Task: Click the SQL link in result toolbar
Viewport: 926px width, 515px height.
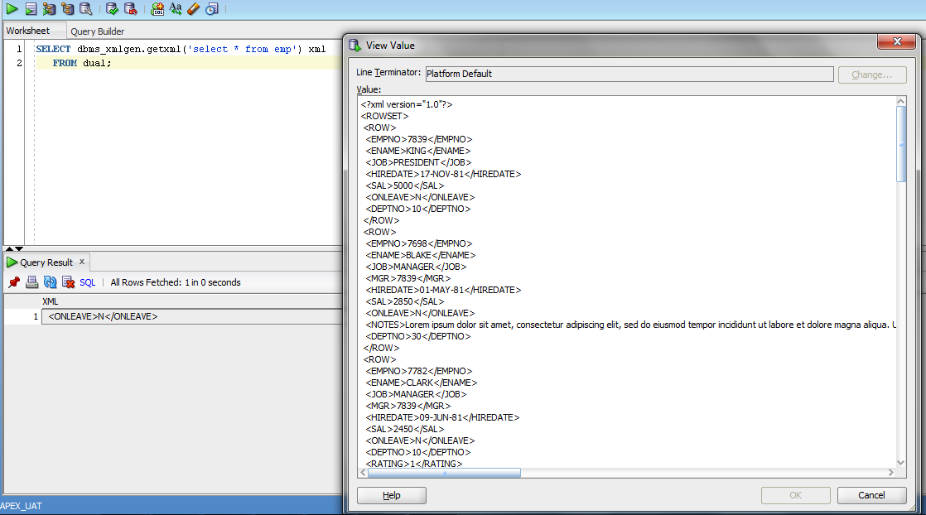Action: click(x=87, y=282)
